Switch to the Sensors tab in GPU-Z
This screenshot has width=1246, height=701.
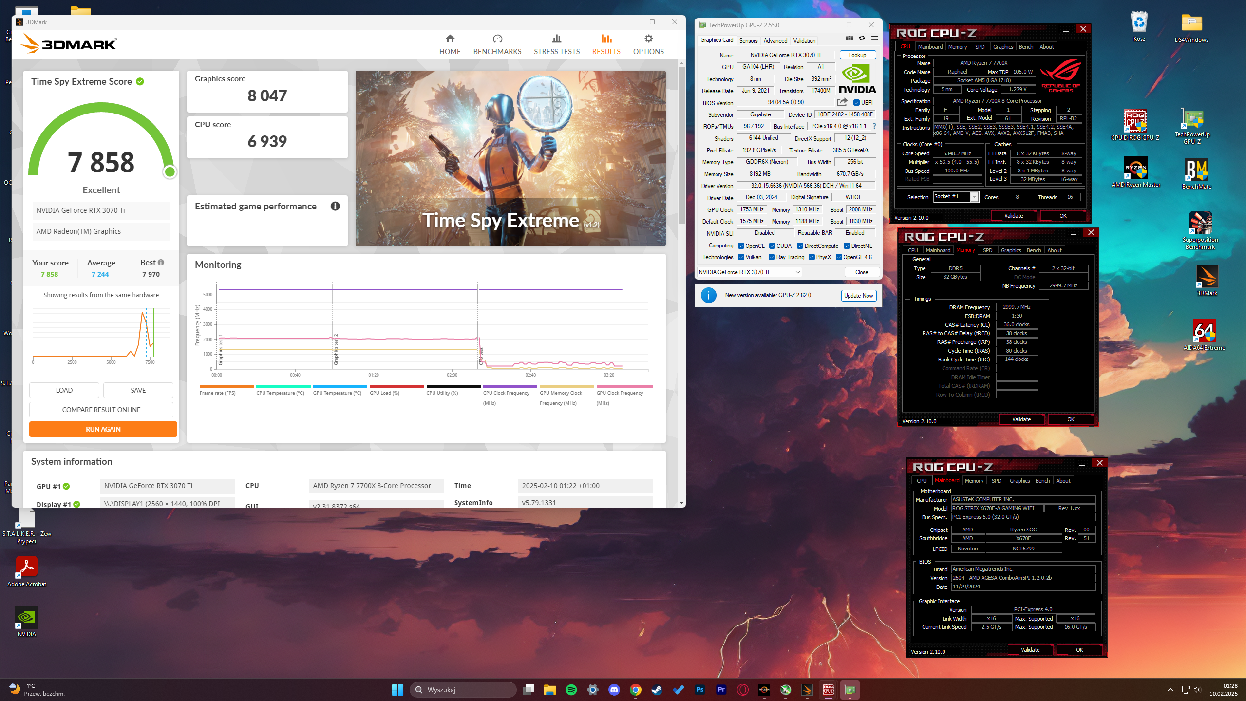pos(748,41)
